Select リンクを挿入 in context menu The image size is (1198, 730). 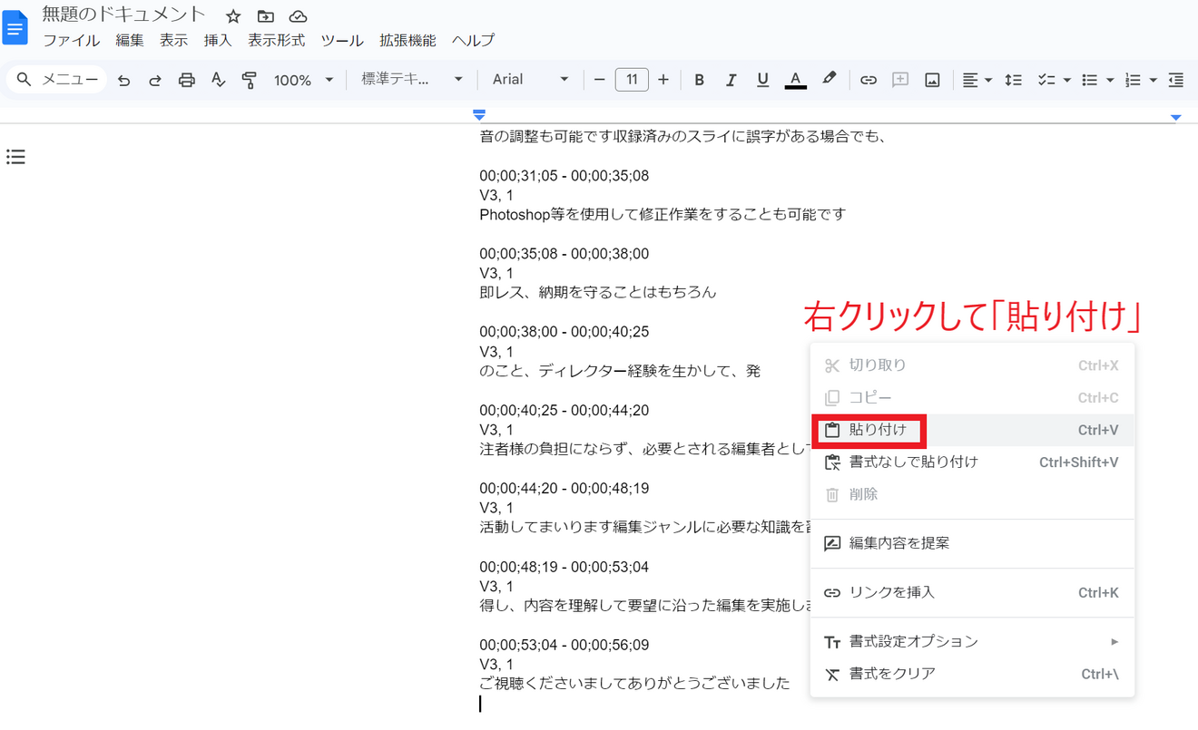click(x=972, y=593)
